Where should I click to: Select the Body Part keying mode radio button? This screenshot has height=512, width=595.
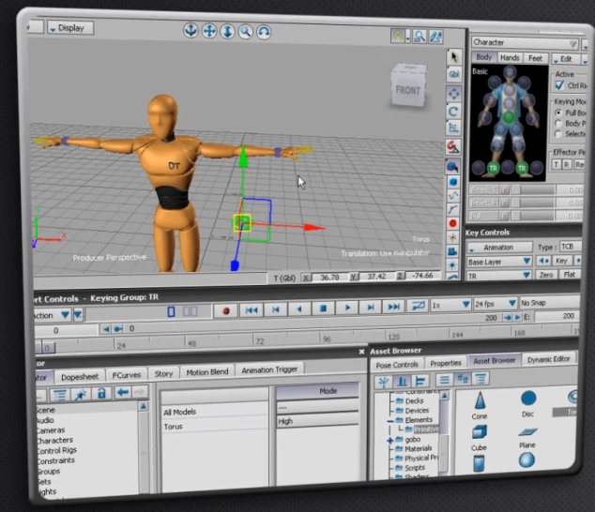pyautogui.click(x=558, y=123)
